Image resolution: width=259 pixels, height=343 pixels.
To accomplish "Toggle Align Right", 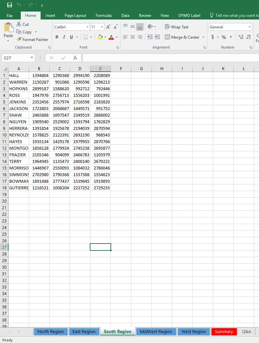I will tap(140, 37).
